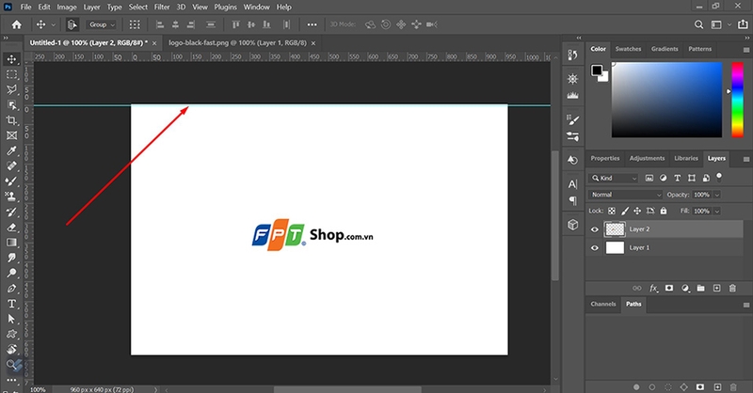
Task: Open the Image menu
Action: 67,7
